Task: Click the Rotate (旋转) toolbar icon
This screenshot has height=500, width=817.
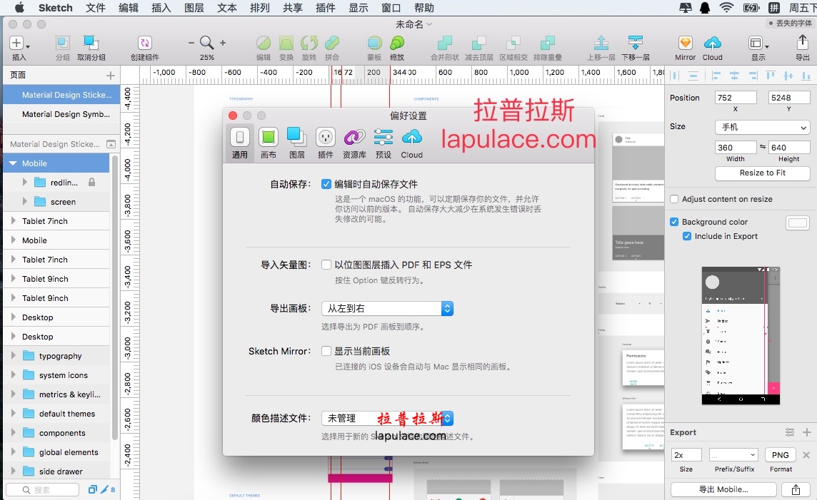Action: [309, 43]
